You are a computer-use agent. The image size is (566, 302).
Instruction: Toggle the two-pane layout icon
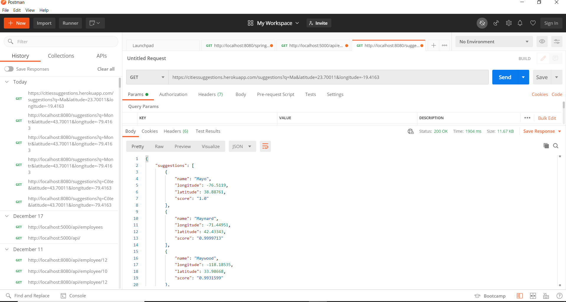click(x=533, y=296)
